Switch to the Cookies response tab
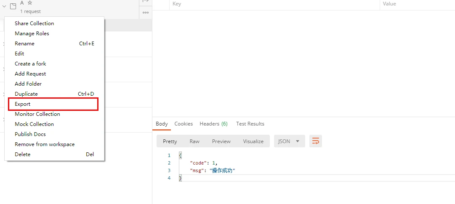Image resolution: width=455 pixels, height=204 pixels. 184,124
